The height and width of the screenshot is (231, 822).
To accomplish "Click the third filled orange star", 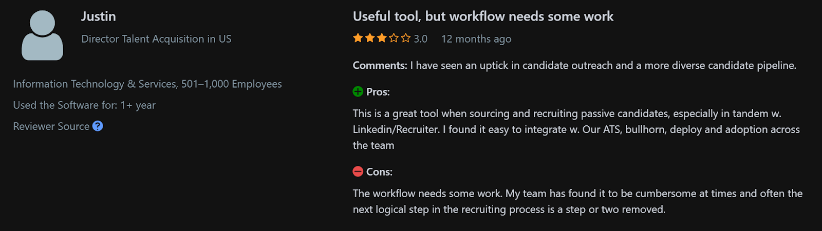I will (382, 38).
